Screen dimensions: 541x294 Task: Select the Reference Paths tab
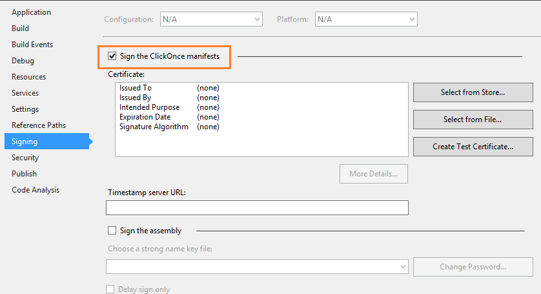39,125
